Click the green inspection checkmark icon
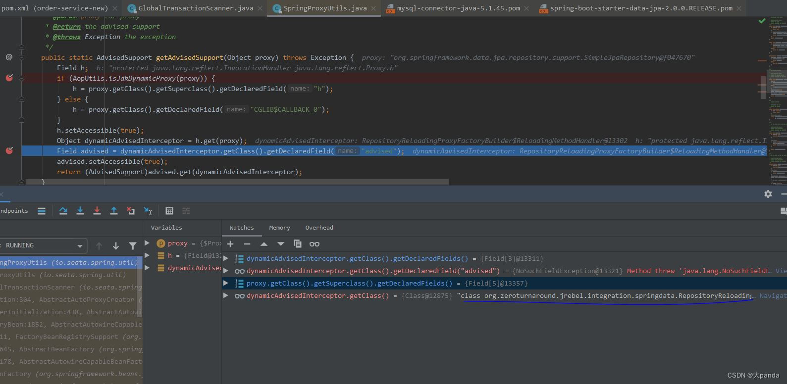This screenshot has width=787, height=384. [x=762, y=21]
